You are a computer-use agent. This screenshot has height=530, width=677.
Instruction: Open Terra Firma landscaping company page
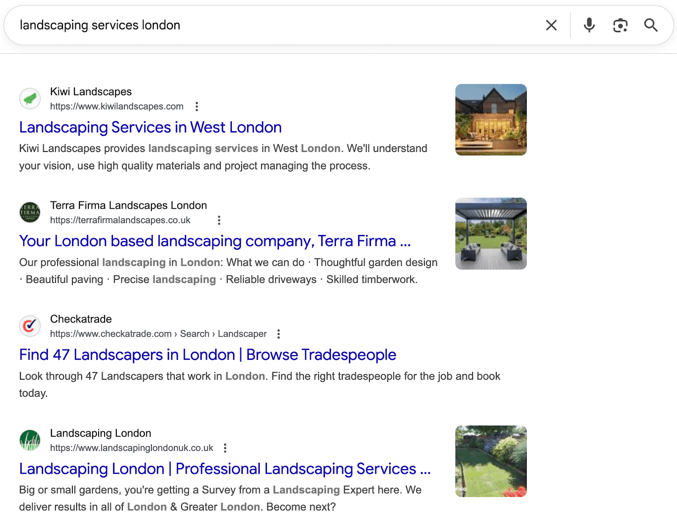215,241
